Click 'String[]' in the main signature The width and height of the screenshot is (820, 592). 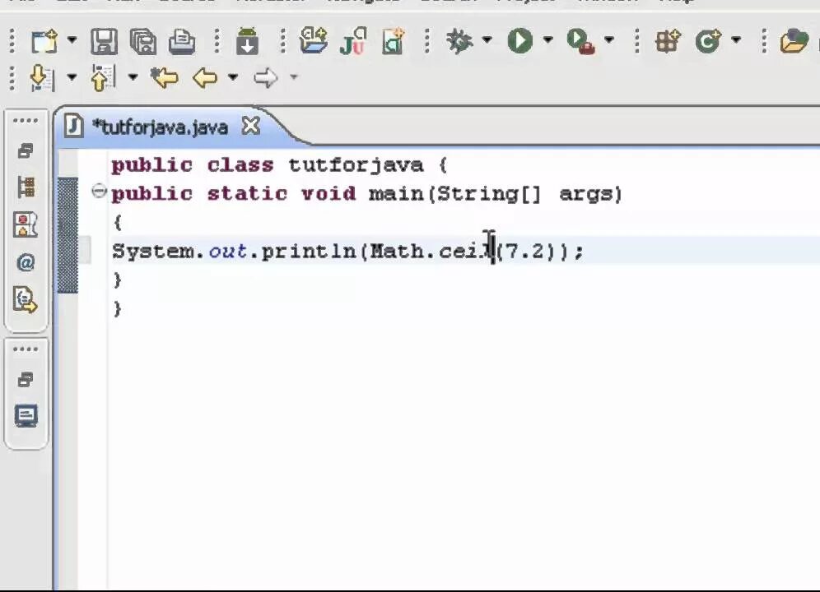coord(489,194)
